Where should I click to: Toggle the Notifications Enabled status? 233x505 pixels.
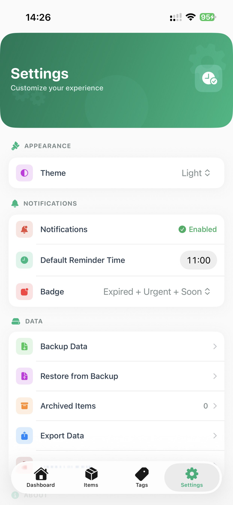pyautogui.click(x=198, y=229)
